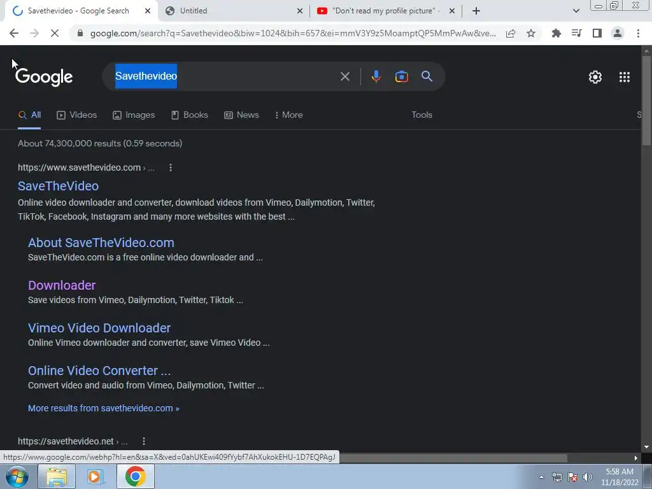Click the scroll down arrow on the vertical scrollbar
Screen dimensions: 652x489
point(646,447)
